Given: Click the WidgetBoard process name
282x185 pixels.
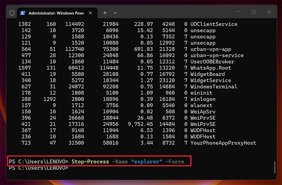Looking at the screenshot, I should [x=208, y=74].
